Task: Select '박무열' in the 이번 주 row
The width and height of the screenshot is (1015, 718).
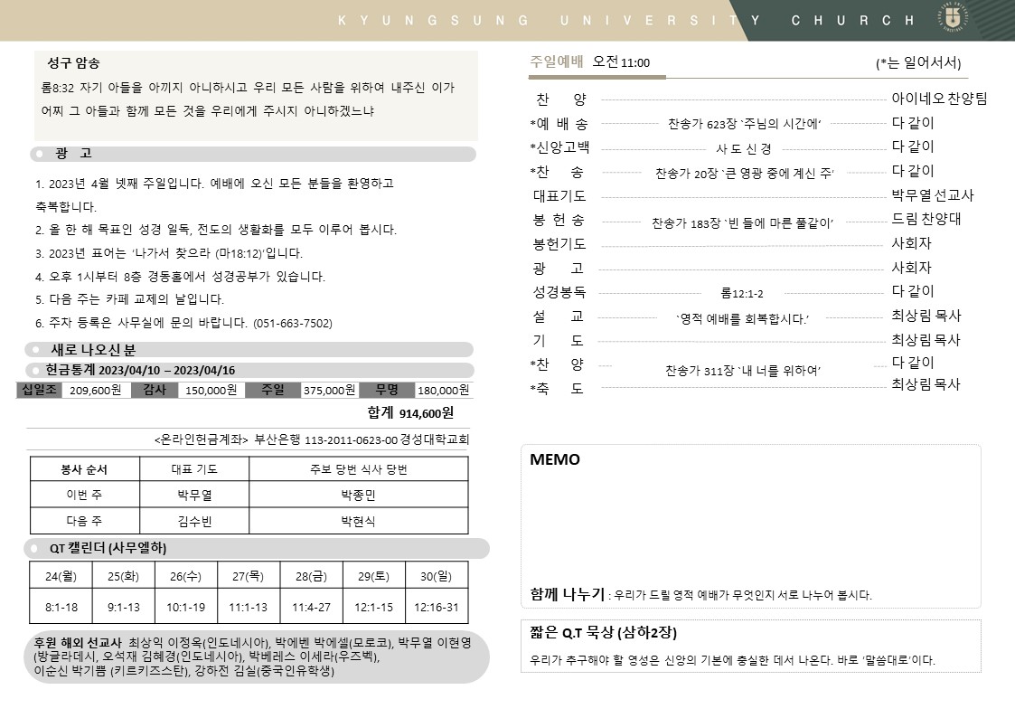Action: pyautogui.click(x=194, y=495)
